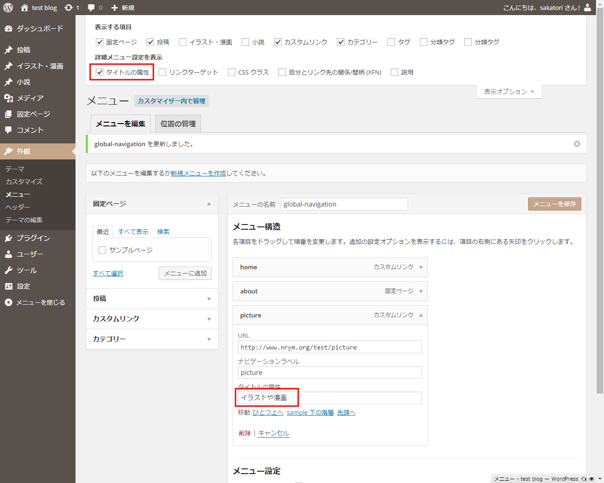
Task: Expand the home menu item arrow
Action: tap(421, 267)
